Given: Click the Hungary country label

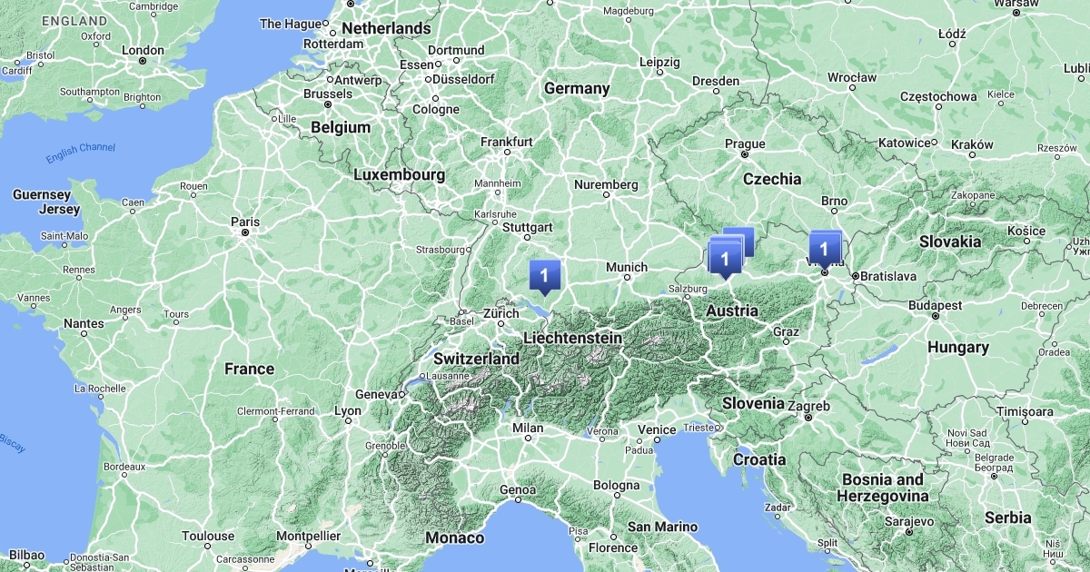Looking at the screenshot, I should [x=958, y=347].
